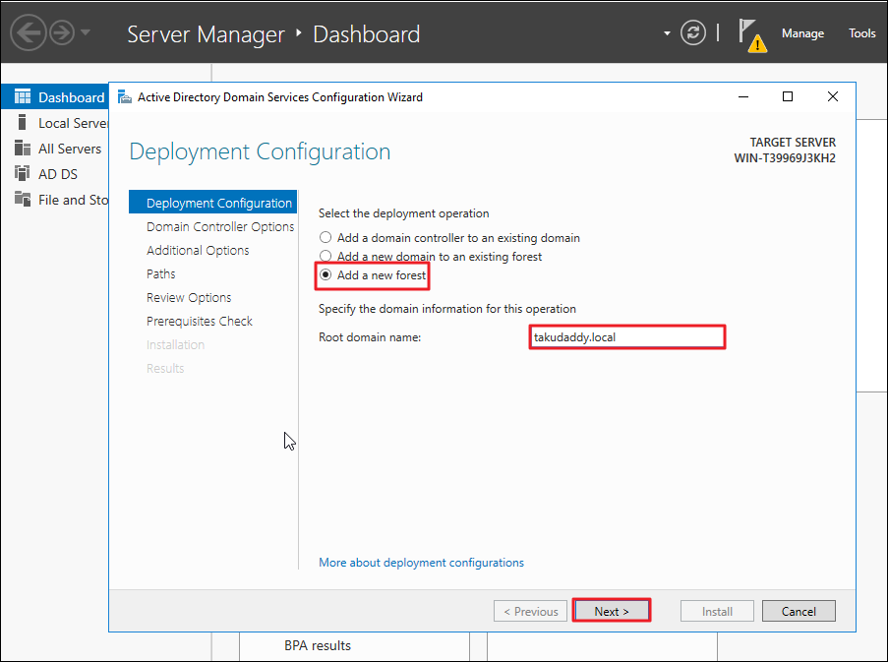
Task: Select the Add a new forest radio button
Action: coord(326,275)
